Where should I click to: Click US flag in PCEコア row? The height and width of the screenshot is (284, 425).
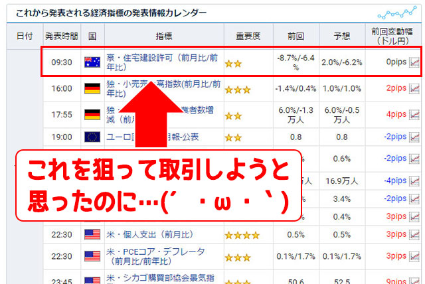(x=92, y=256)
